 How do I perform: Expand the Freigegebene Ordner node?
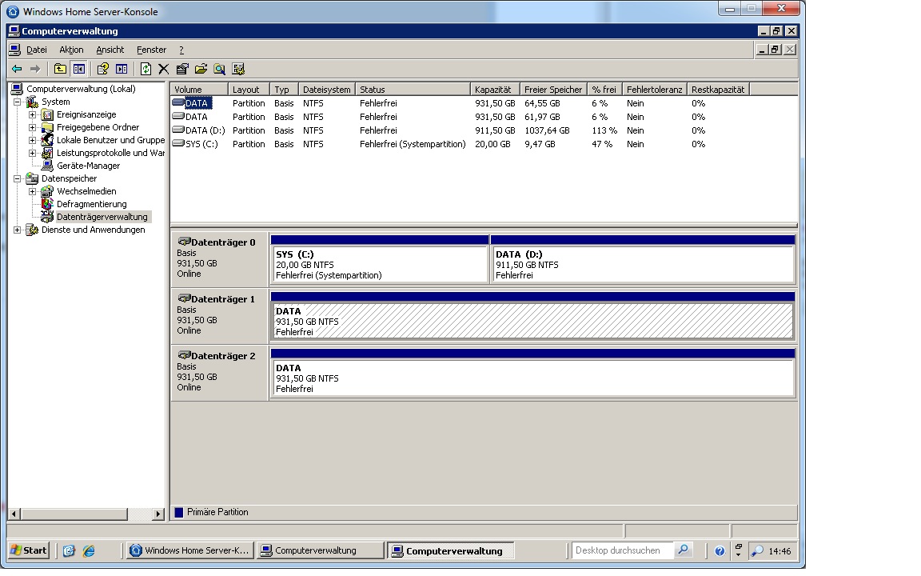[33, 127]
